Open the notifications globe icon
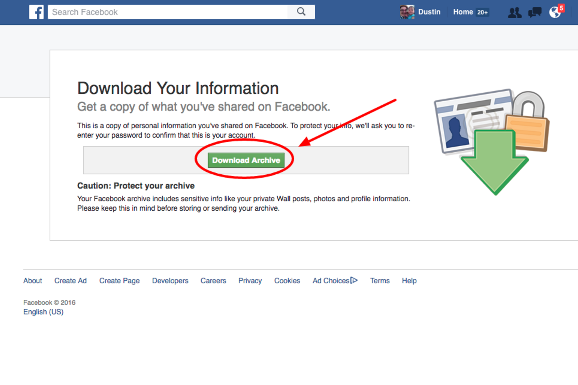Viewport: 578px width, 385px height. pos(555,13)
